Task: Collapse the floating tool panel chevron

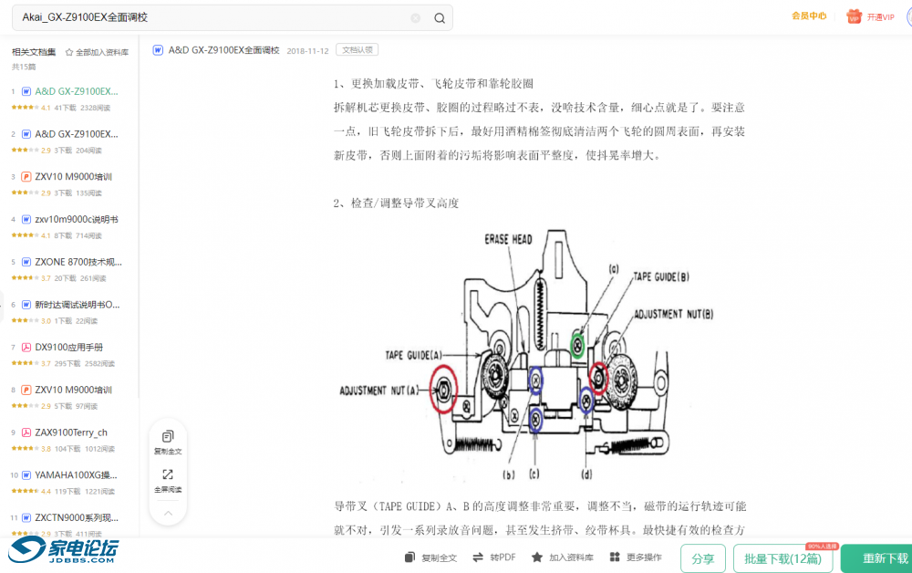Action: pyautogui.click(x=168, y=513)
